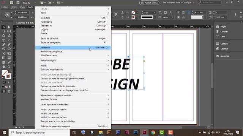The width and height of the screenshot is (243, 136).
Task: Open Chrome from Windows taskbar
Action: point(153,133)
